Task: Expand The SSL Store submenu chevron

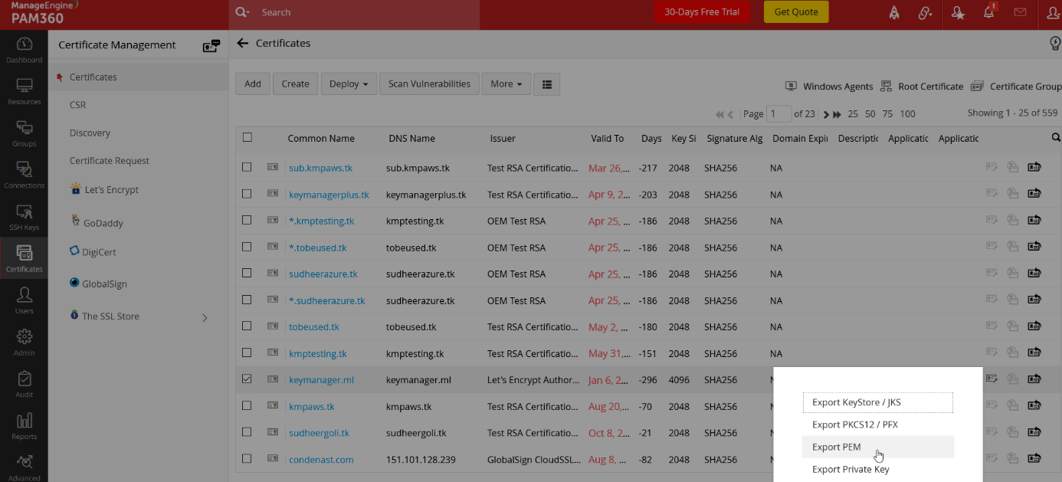Action: pyautogui.click(x=205, y=317)
